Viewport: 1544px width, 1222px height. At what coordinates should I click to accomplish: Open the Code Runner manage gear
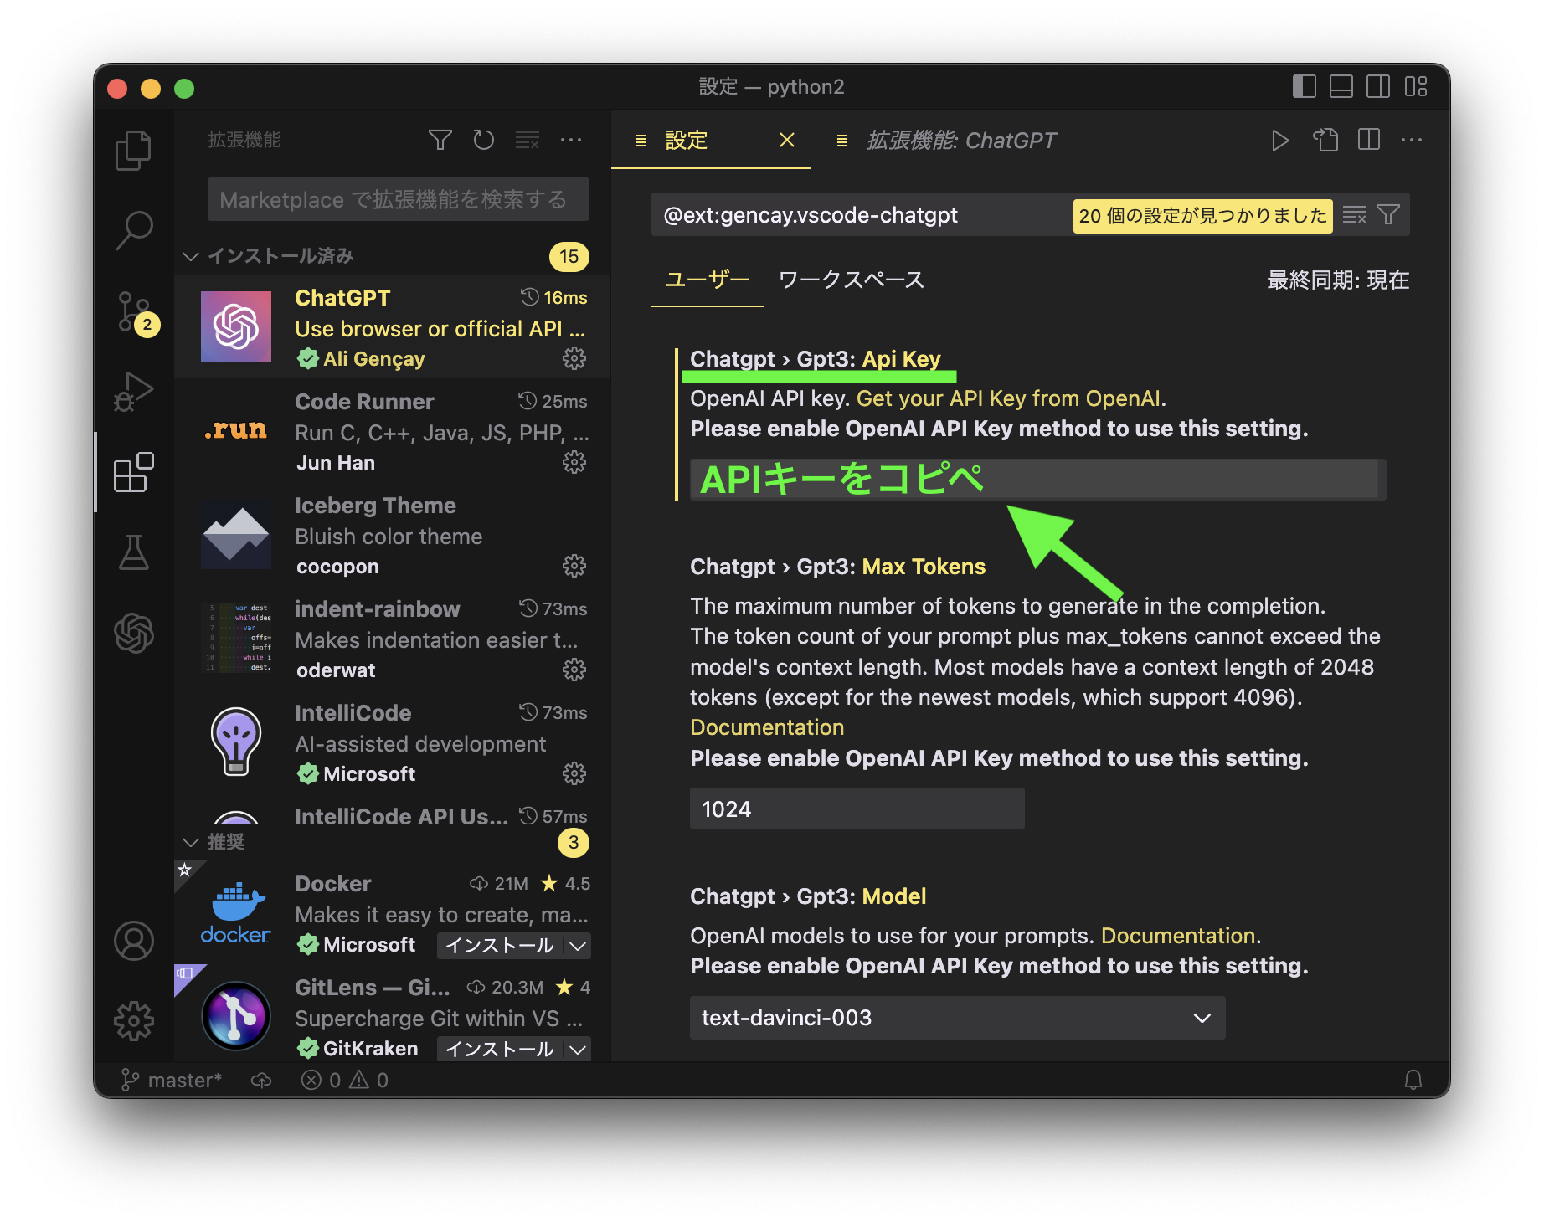574,463
